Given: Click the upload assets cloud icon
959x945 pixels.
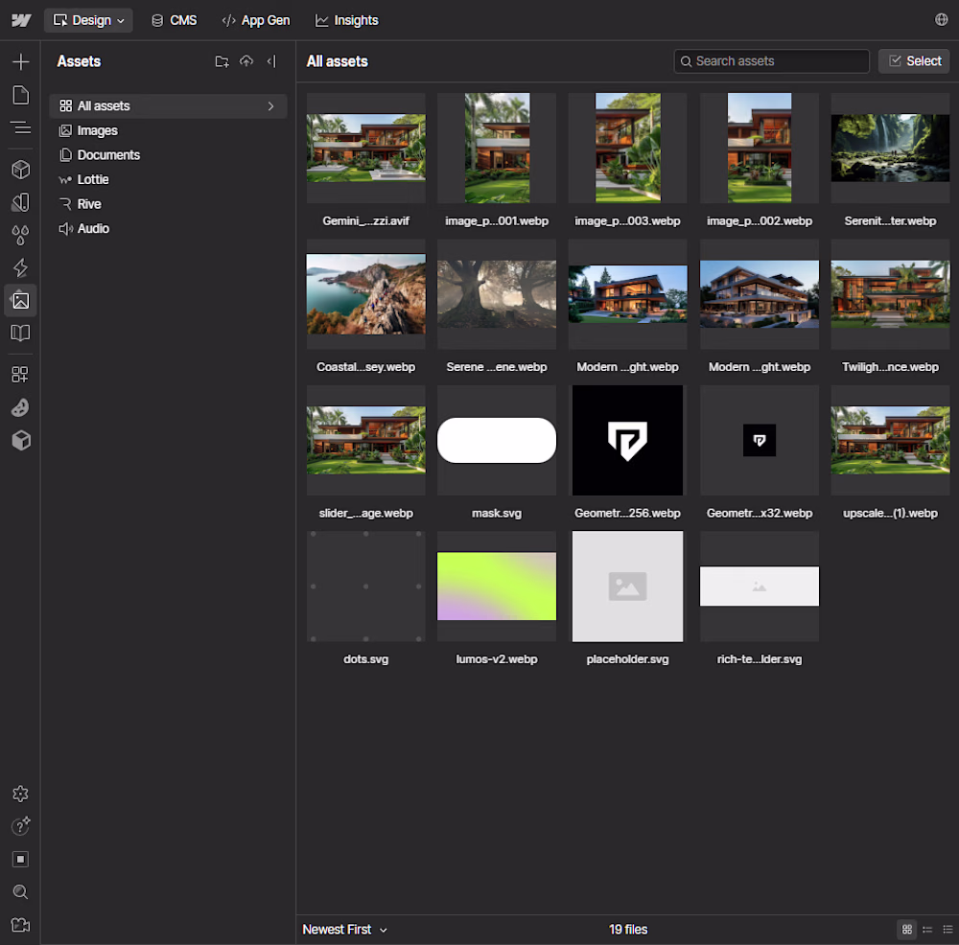Looking at the screenshot, I should [246, 61].
